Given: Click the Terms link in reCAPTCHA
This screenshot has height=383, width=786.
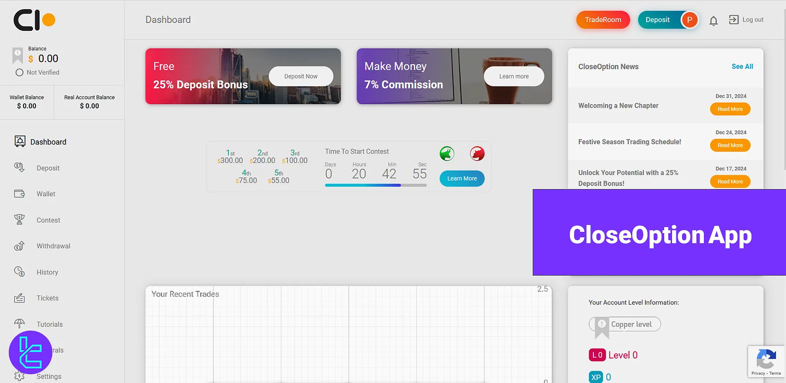Looking at the screenshot, I should 775,373.
